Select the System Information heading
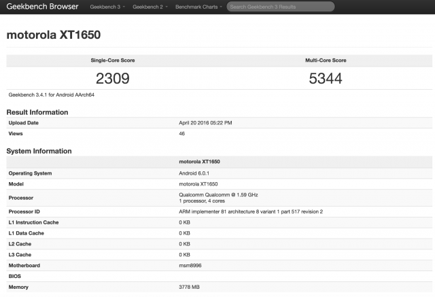 (39, 151)
